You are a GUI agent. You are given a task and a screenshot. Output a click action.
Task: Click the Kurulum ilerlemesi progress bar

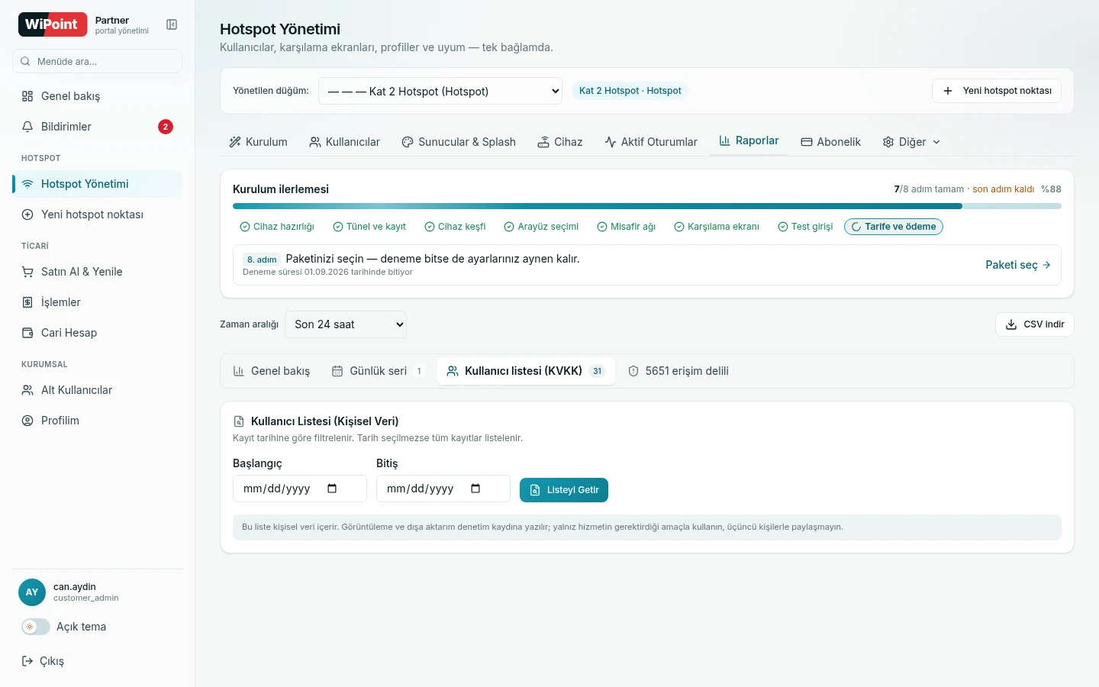pyautogui.click(x=647, y=206)
